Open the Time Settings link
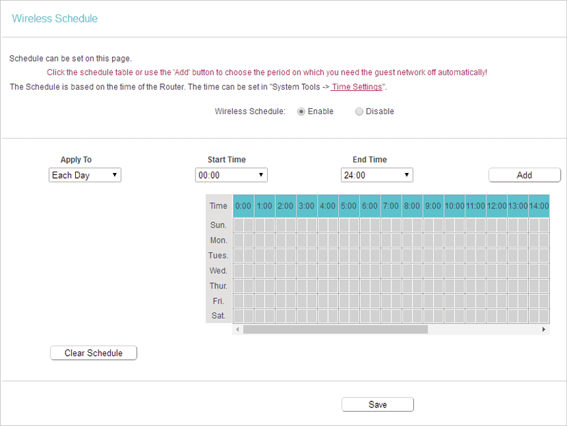Viewport: 567px width, 426px height. [x=357, y=87]
